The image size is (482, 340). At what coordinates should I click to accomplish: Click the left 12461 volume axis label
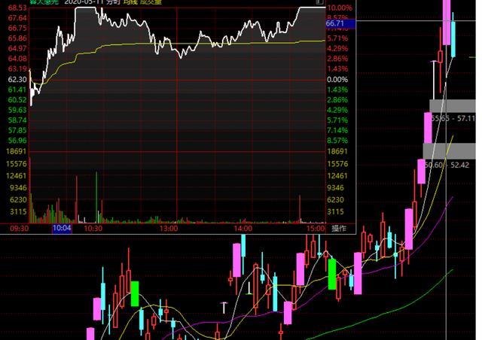(x=17, y=176)
